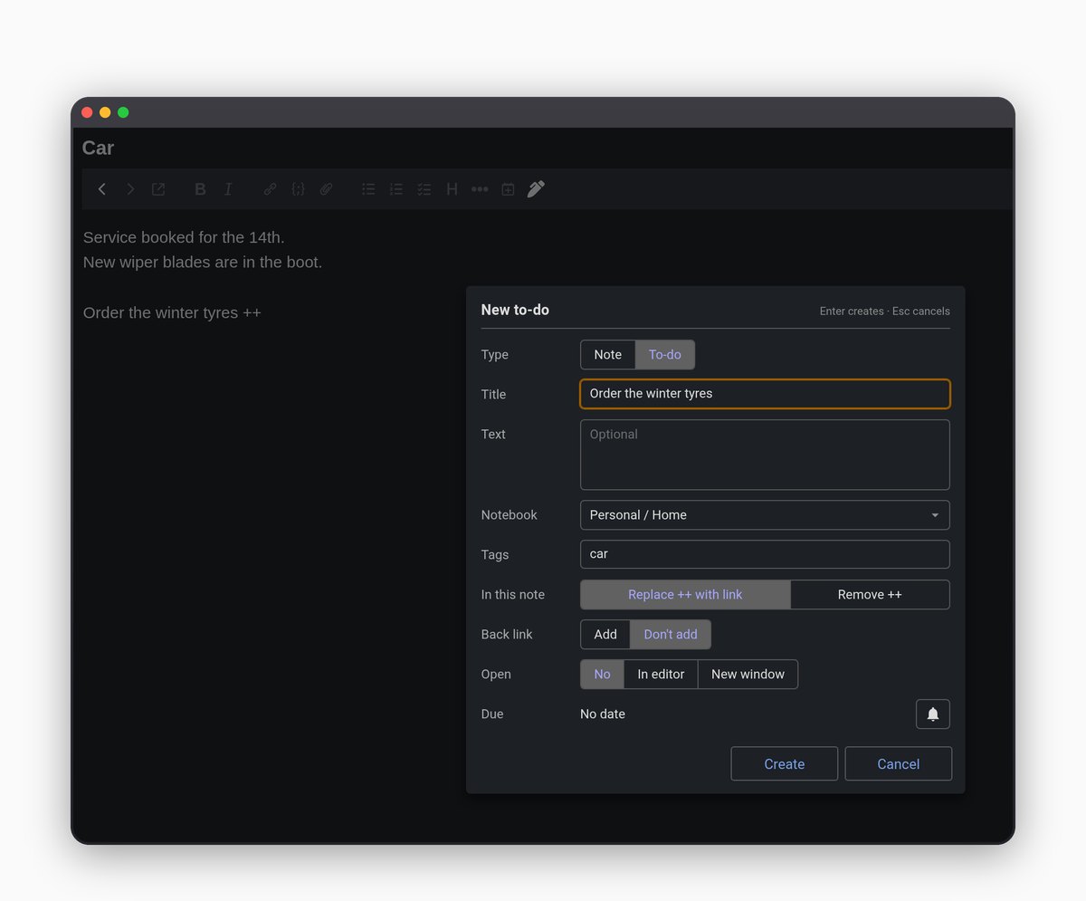
Task: Choose the Remove ++ option
Action: 870,595
